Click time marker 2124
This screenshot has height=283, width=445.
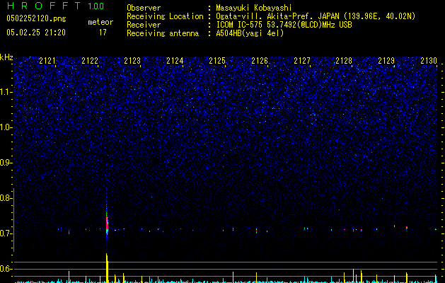tap(175, 61)
